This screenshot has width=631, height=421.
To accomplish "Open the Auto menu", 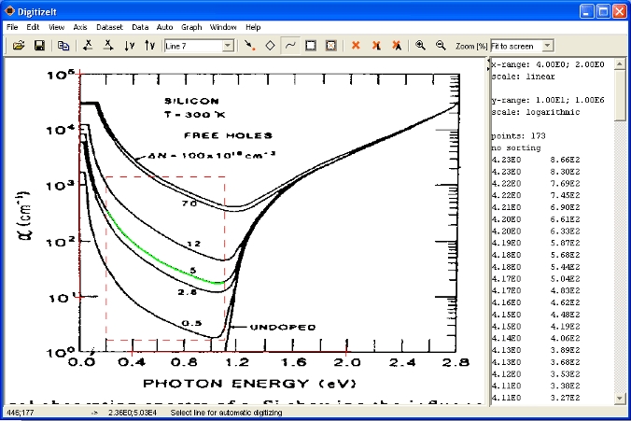I will pos(164,28).
